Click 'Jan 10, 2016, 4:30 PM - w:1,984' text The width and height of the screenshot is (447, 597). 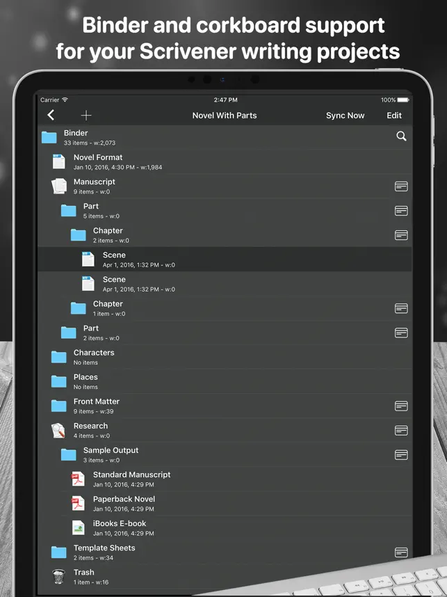click(x=117, y=167)
